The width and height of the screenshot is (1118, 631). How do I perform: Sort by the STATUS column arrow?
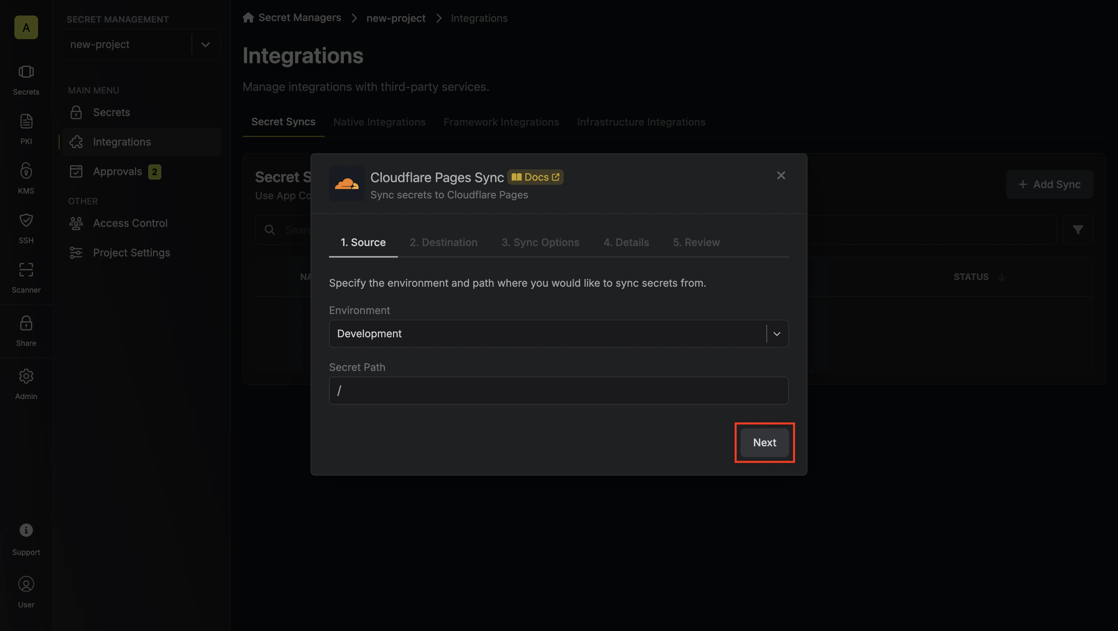click(x=1002, y=277)
